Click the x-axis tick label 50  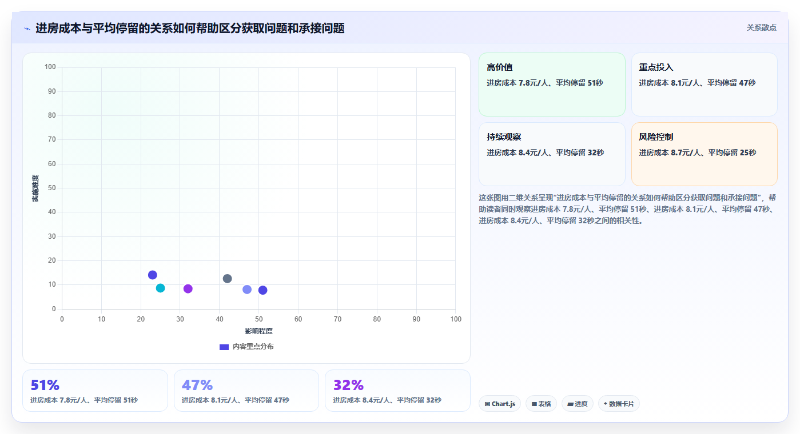click(258, 319)
